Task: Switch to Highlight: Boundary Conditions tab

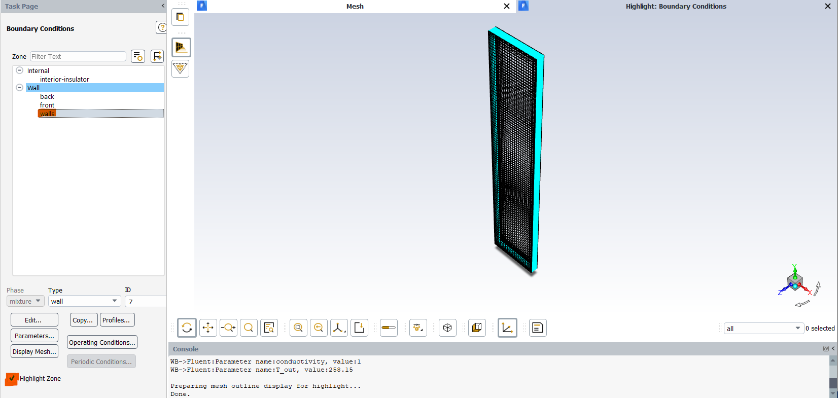Action: (676, 6)
